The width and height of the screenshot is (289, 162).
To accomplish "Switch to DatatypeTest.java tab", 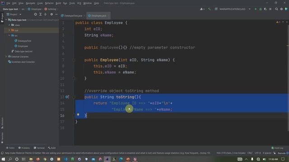I will pos(73,16).
